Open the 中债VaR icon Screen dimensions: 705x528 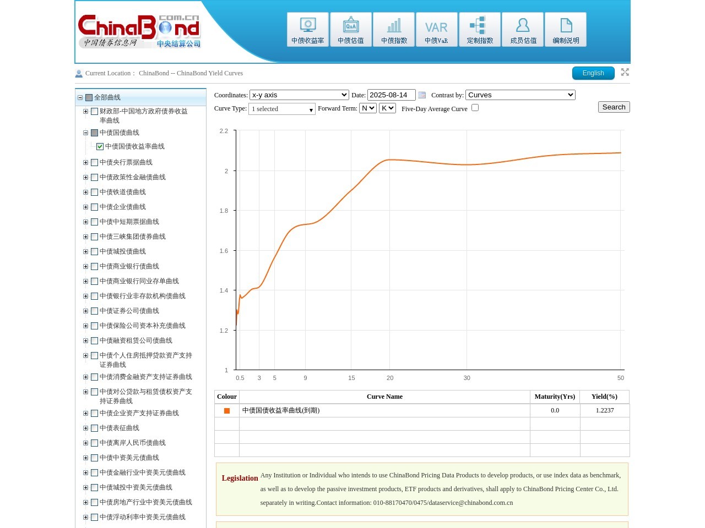[x=437, y=30]
